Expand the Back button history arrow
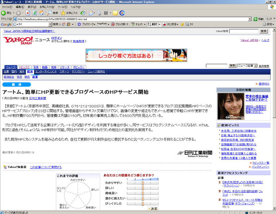Screen dimensions: 276x214 14,13
